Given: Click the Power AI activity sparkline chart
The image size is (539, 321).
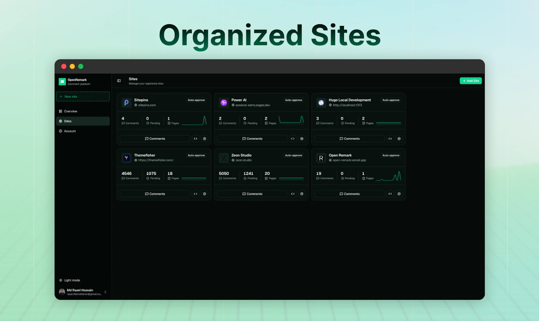Looking at the screenshot, I should pyautogui.click(x=291, y=119).
